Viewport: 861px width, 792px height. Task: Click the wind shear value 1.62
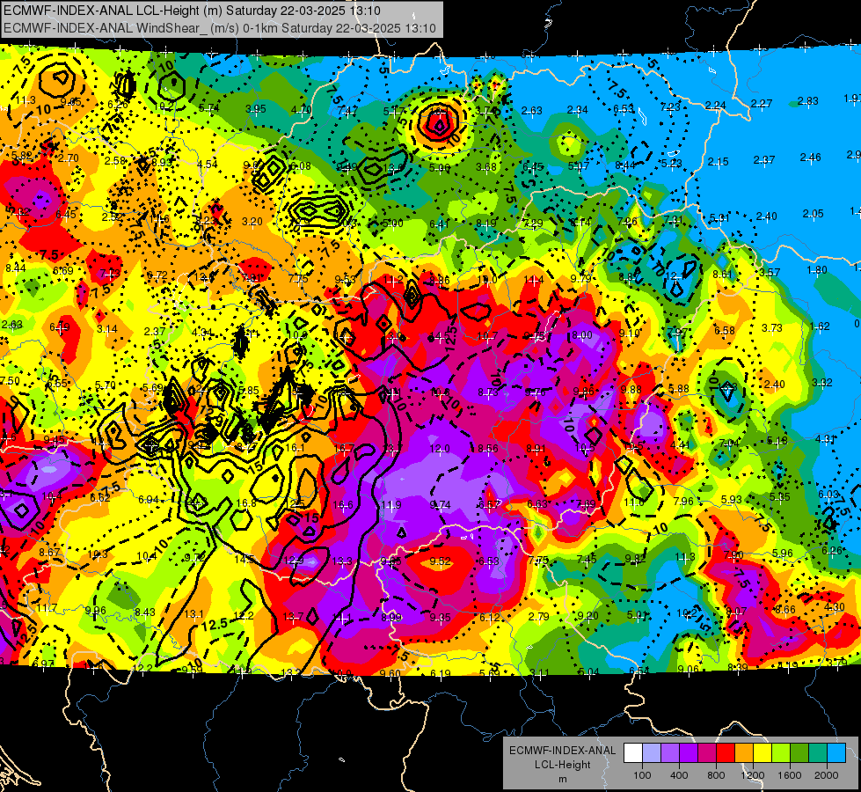click(x=820, y=326)
